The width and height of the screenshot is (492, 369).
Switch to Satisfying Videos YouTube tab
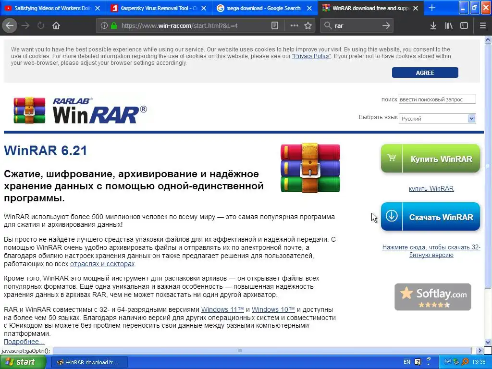pyautogui.click(x=52, y=8)
